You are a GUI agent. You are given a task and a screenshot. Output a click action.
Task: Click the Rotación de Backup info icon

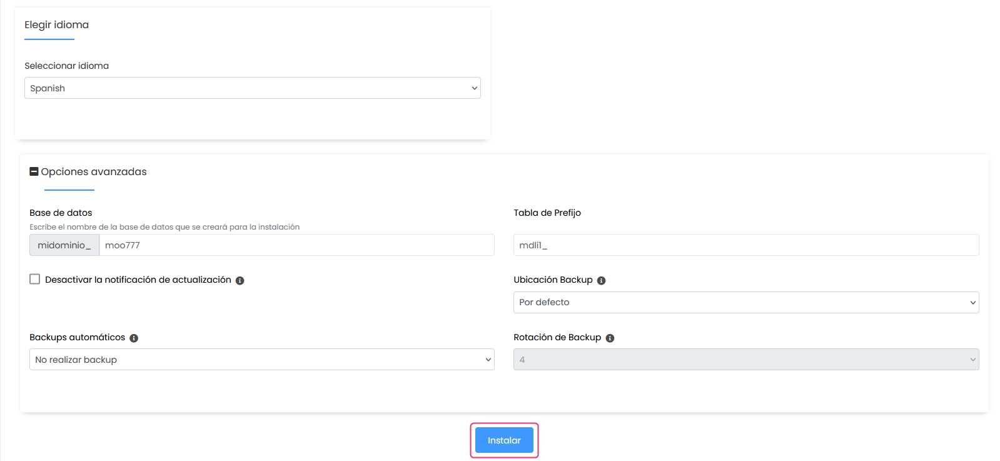point(610,338)
